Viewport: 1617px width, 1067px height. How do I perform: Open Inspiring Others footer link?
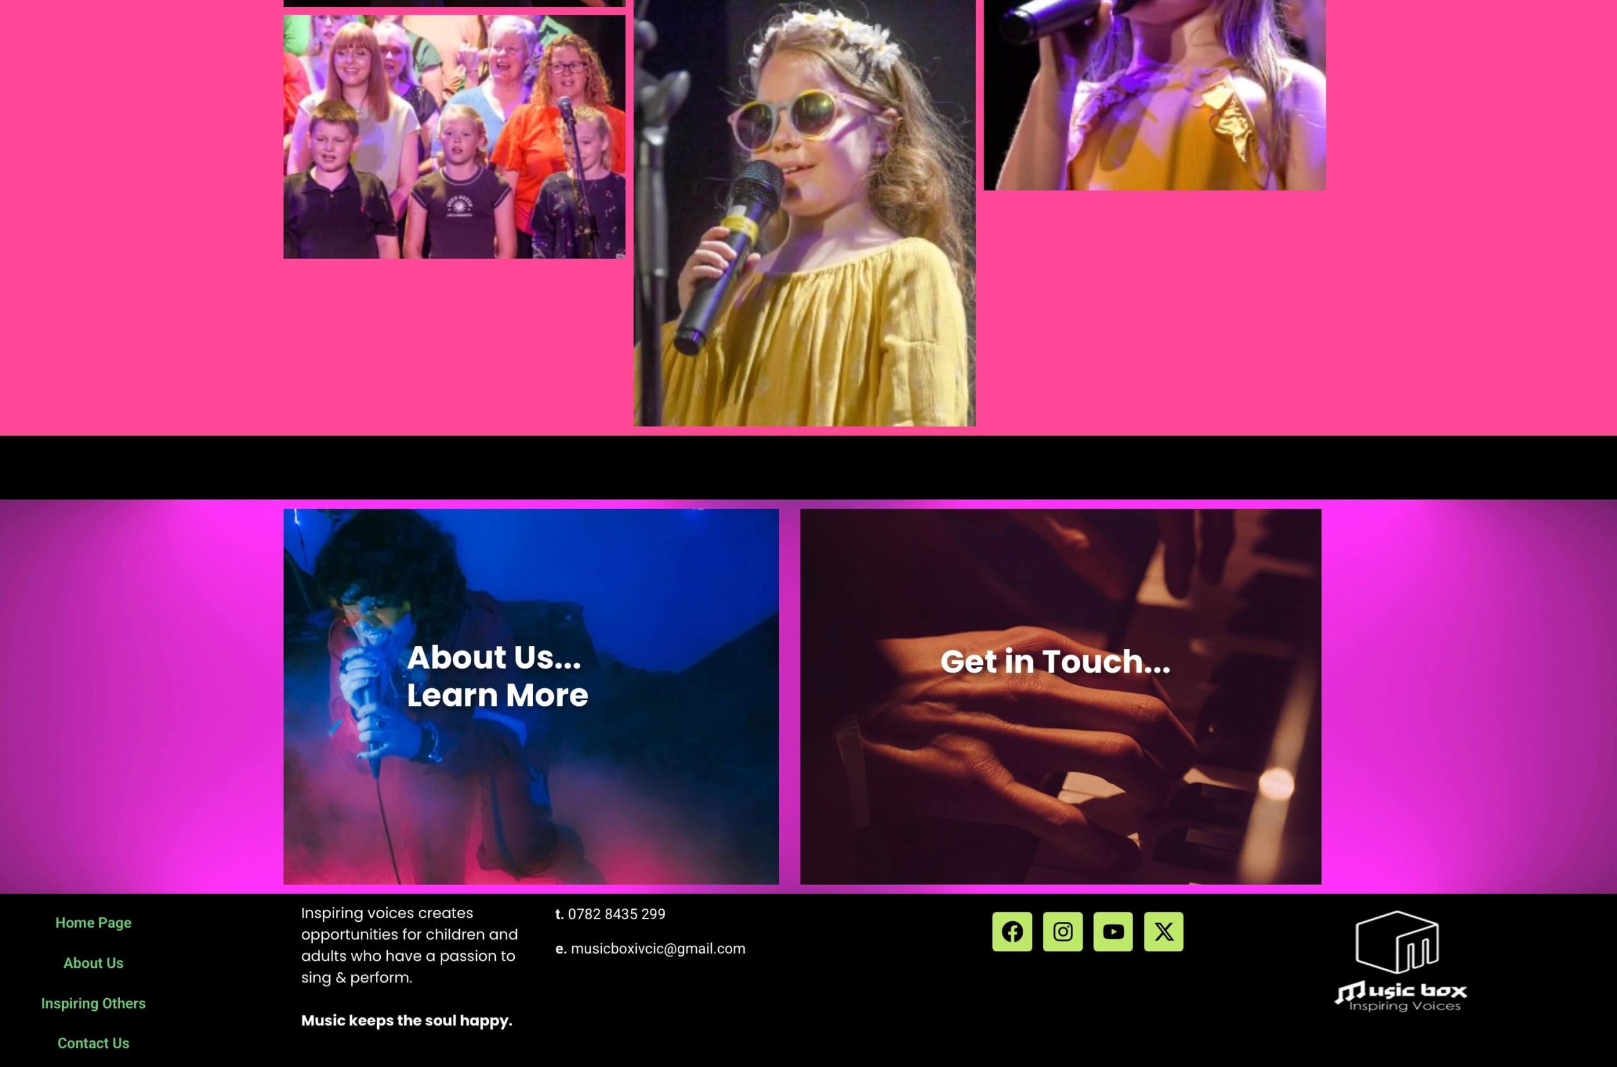click(93, 1003)
